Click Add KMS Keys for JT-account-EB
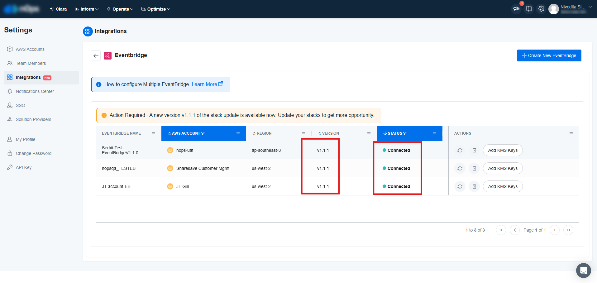 click(x=503, y=186)
